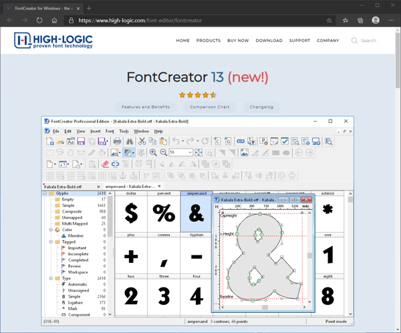Click the blue checkmark Validate icon
This screenshot has width=401, height=333.
pos(285,141)
